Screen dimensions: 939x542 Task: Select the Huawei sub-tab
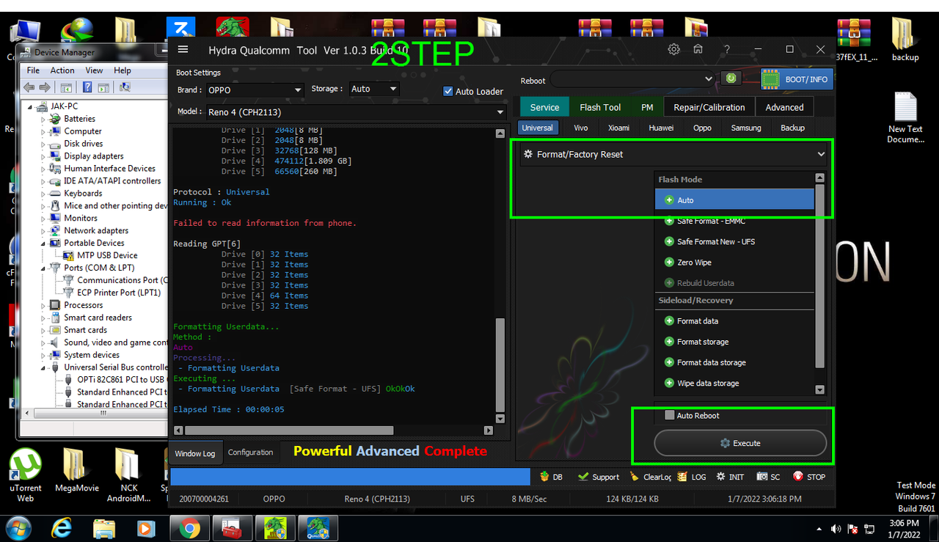[661, 128]
